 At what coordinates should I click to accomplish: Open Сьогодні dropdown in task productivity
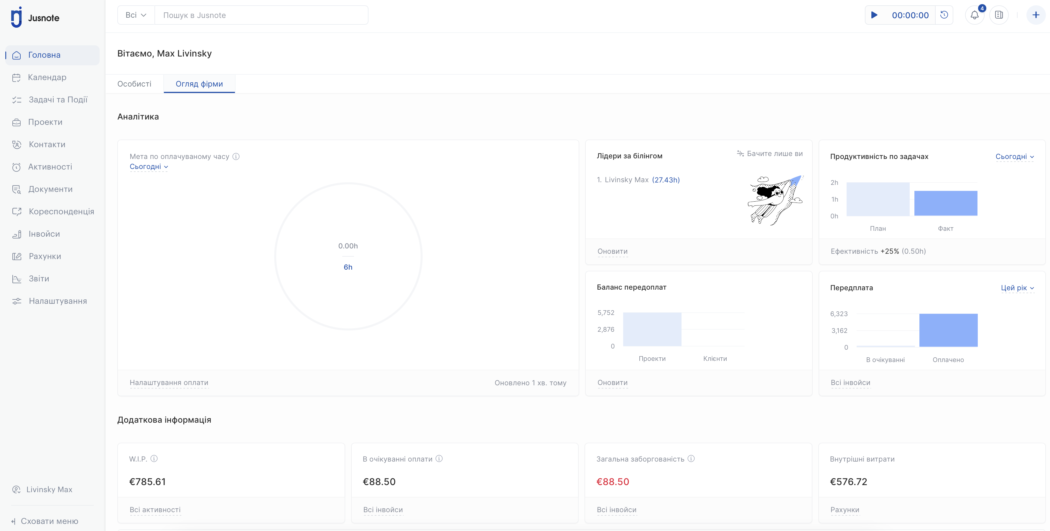click(x=1015, y=157)
